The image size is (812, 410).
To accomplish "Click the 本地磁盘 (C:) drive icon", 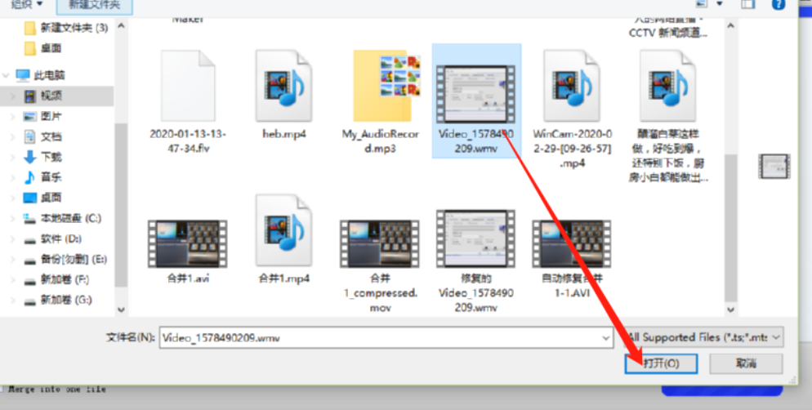I will pyautogui.click(x=30, y=218).
